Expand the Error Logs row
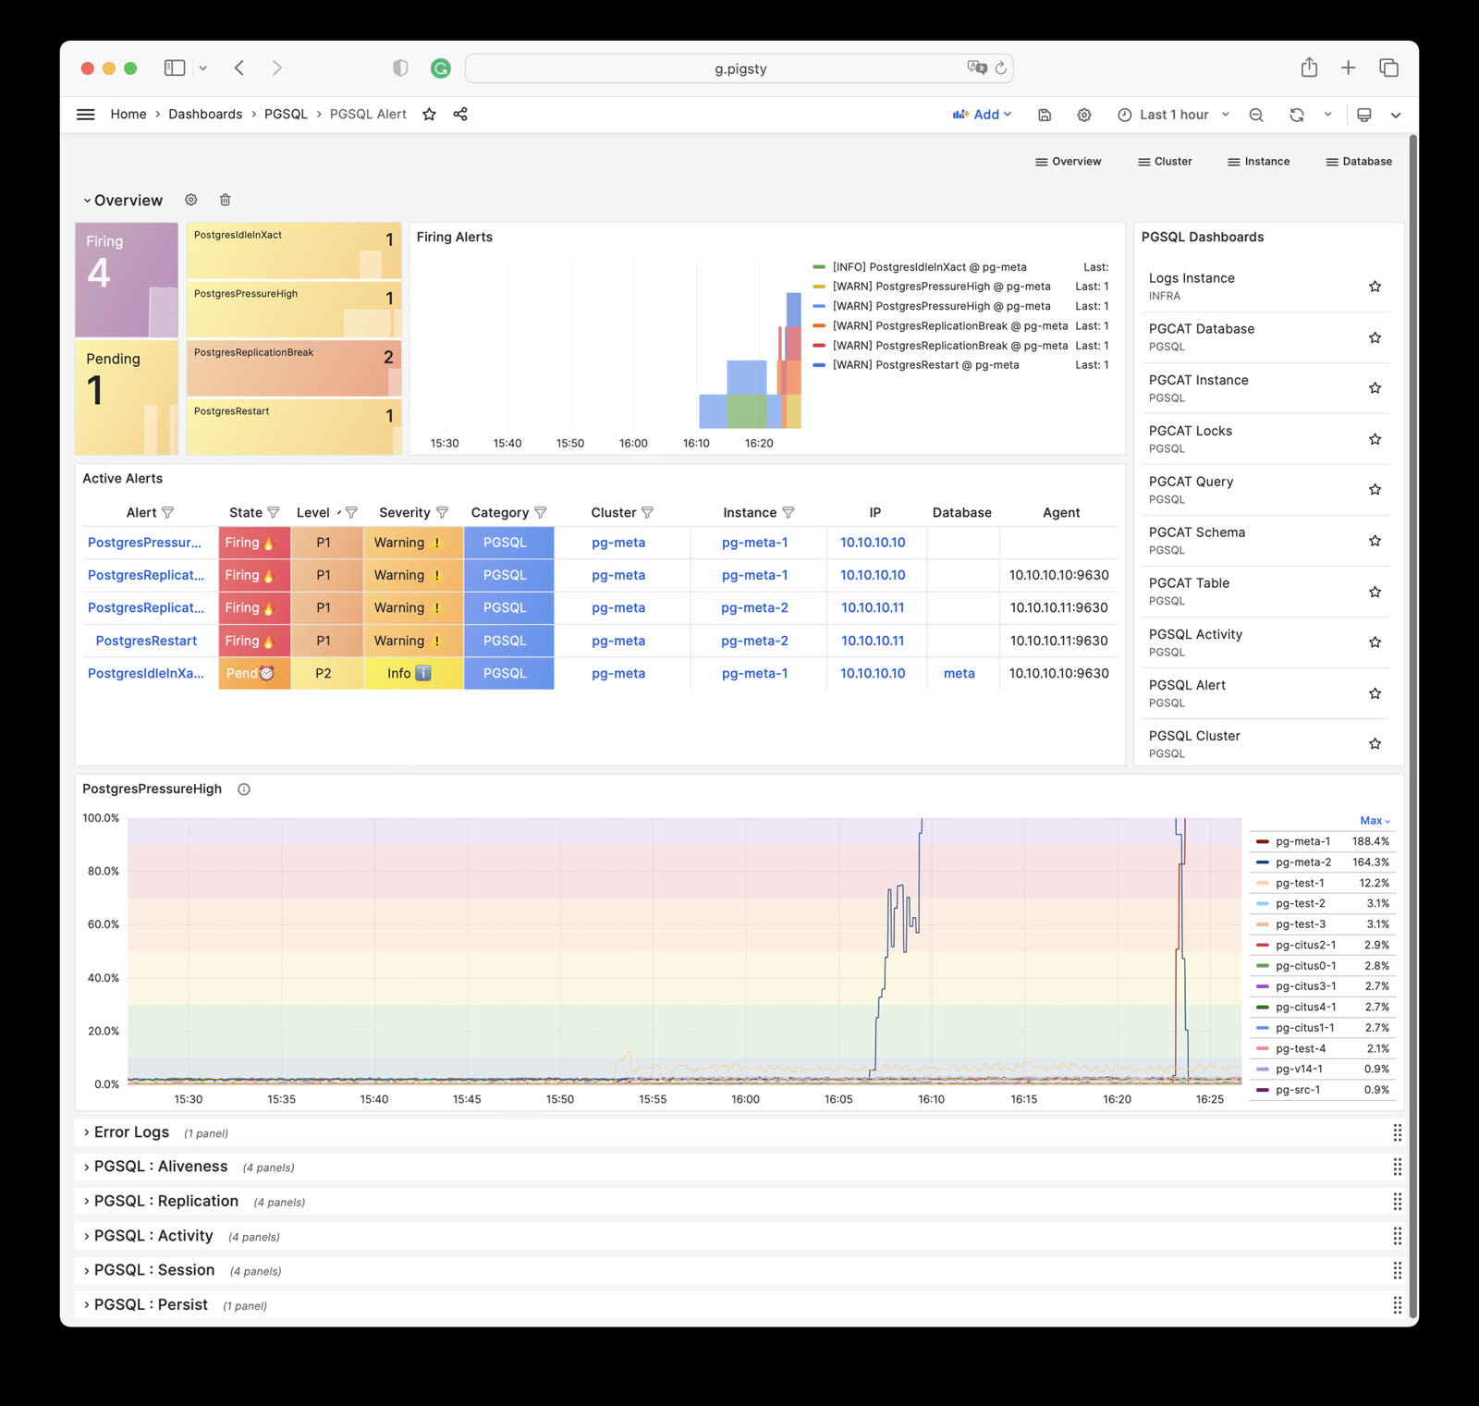The width and height of the screenshot is (1479, 1406). pos(131,1132)
